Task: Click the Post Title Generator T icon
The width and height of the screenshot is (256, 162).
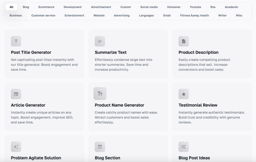Action: click(16, 41)
